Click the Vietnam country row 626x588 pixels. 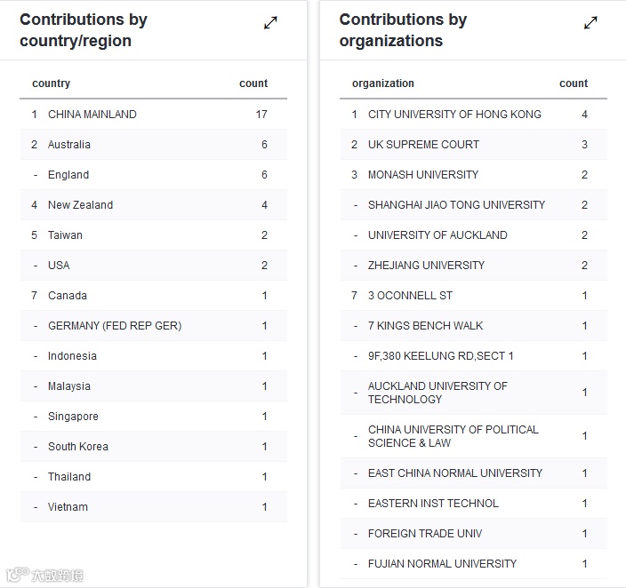(x=68, y=507)
